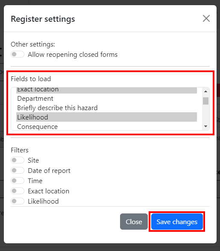Image resolution: width=220 pixels, height=251 pixels.
Task: Click the gray Close button
Action: pos(134,222)
